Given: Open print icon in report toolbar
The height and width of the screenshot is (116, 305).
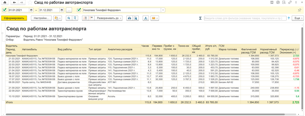Looking at the screenshot, I should 129,18.
